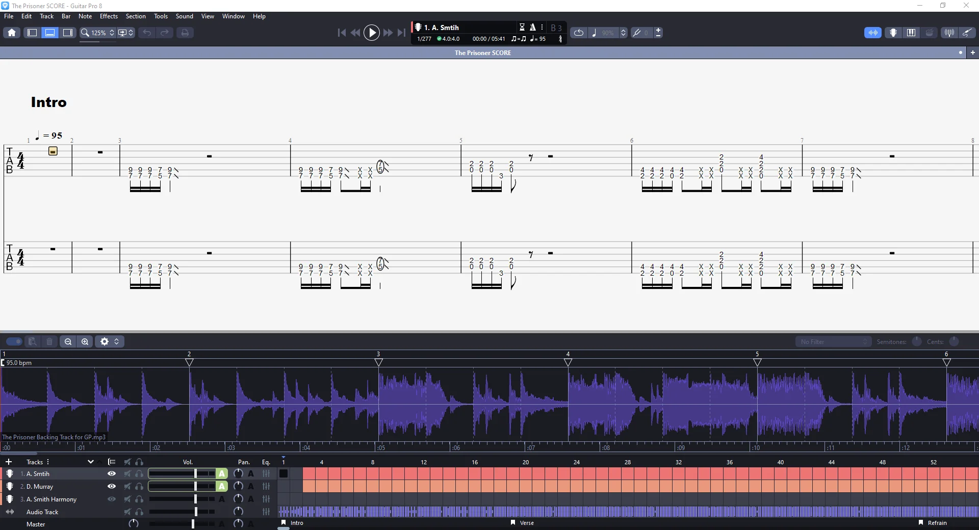Toggle the left edition palette panel
979x530 pixels.
(32, 33)
